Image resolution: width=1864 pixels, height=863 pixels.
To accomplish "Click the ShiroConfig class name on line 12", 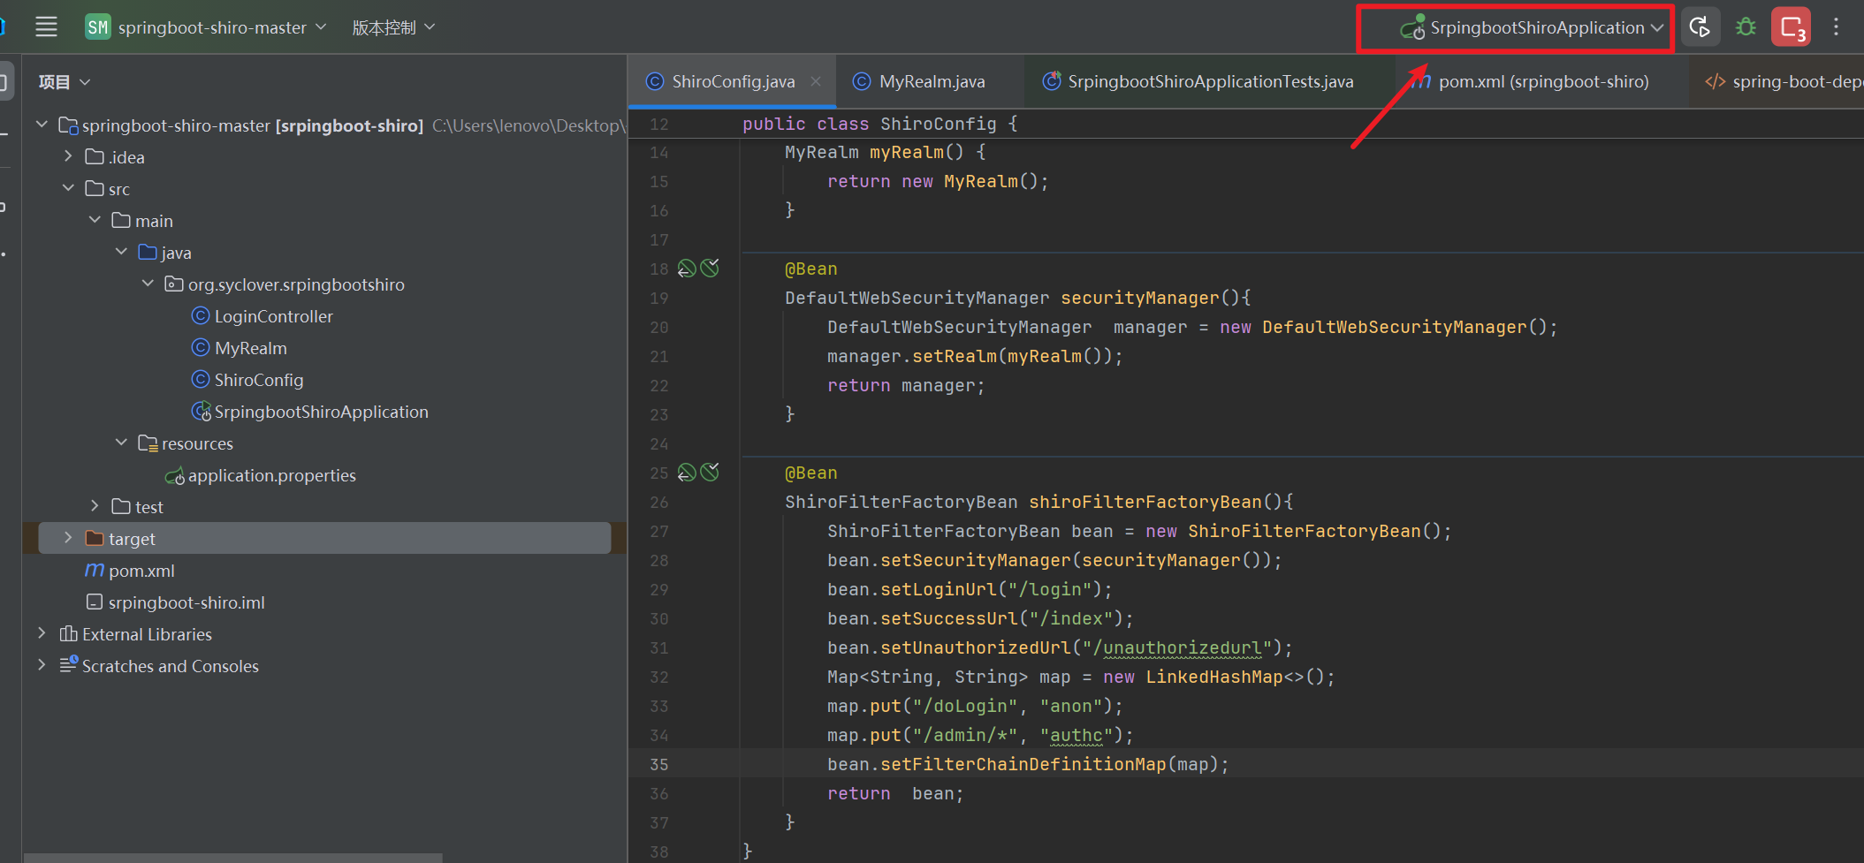I will click(x=939, y=124).
